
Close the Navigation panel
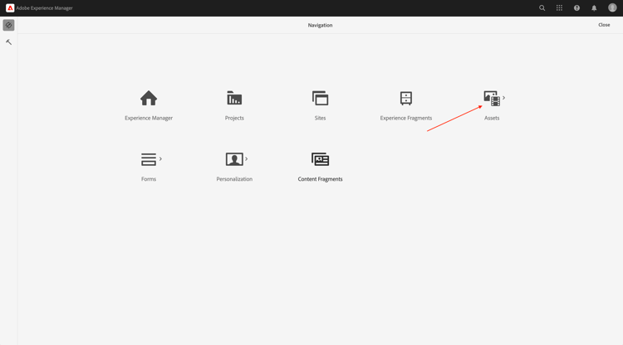point(604,25)
